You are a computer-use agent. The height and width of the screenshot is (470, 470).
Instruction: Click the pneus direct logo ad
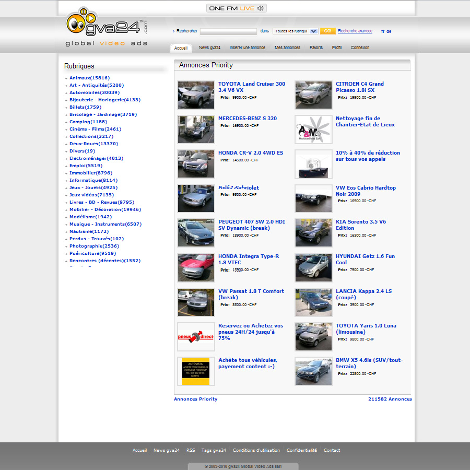[x=195, y=336]
